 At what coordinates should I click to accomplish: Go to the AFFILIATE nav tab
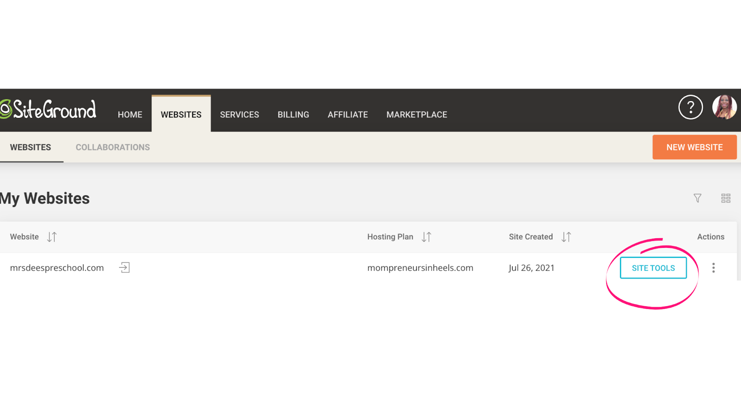point(348,115)
